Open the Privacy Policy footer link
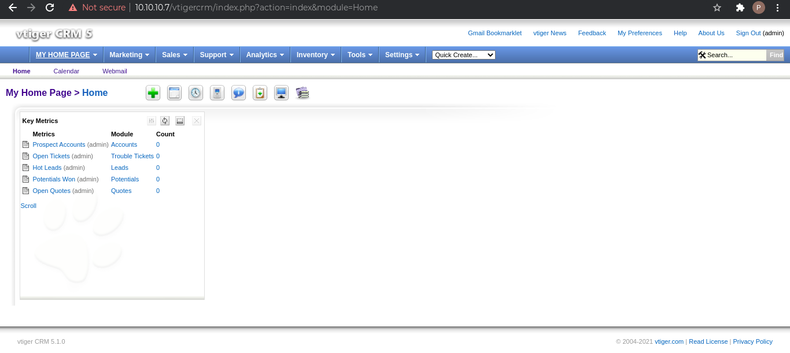Image resolution: width=790 pixels, height=353 pixels. [752, 341]
